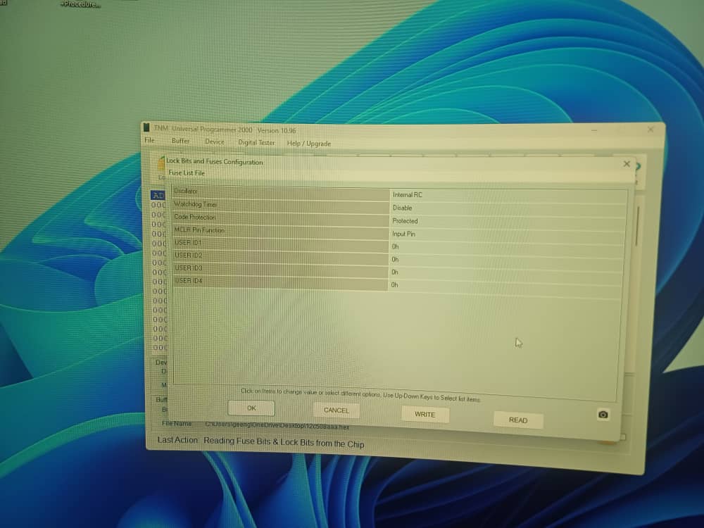Click the File Name path text

click(x=277, y=426)
